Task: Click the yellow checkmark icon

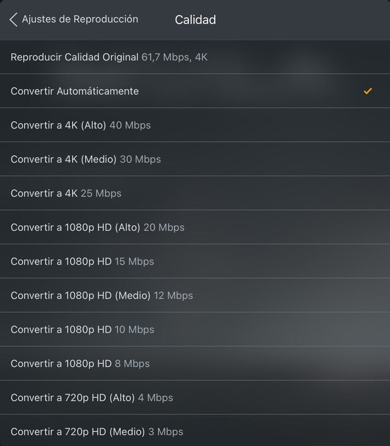Action: (x=368, y=91)
